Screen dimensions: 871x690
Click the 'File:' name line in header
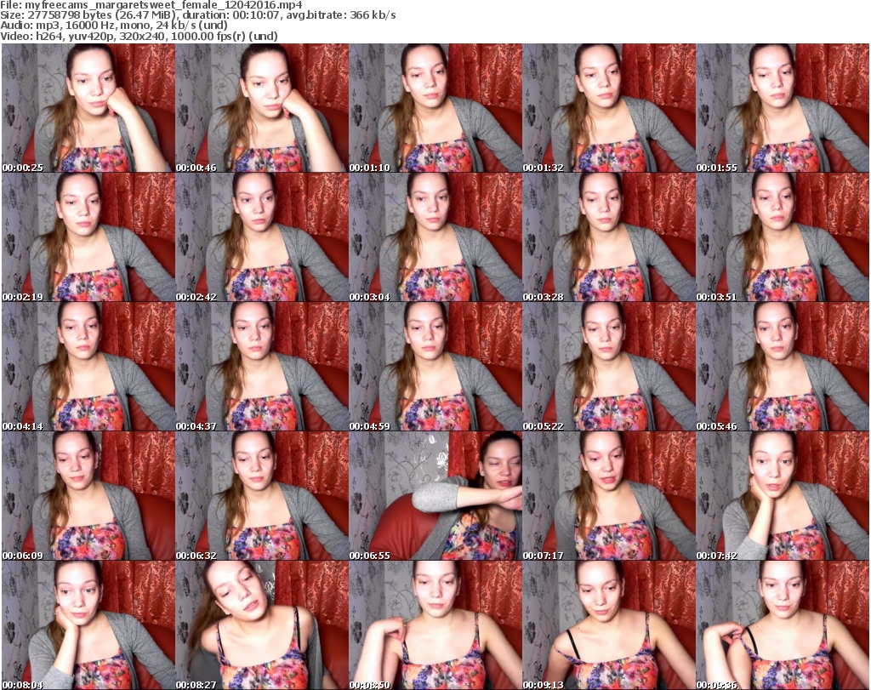(x=151, y=5)
